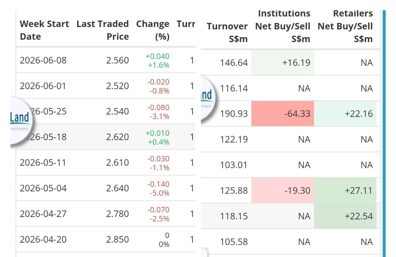Image resolution: width=396 pixels, height=257 pixels.
Task: Select the 2026-06-01 week row
Action: coord(106,86)
